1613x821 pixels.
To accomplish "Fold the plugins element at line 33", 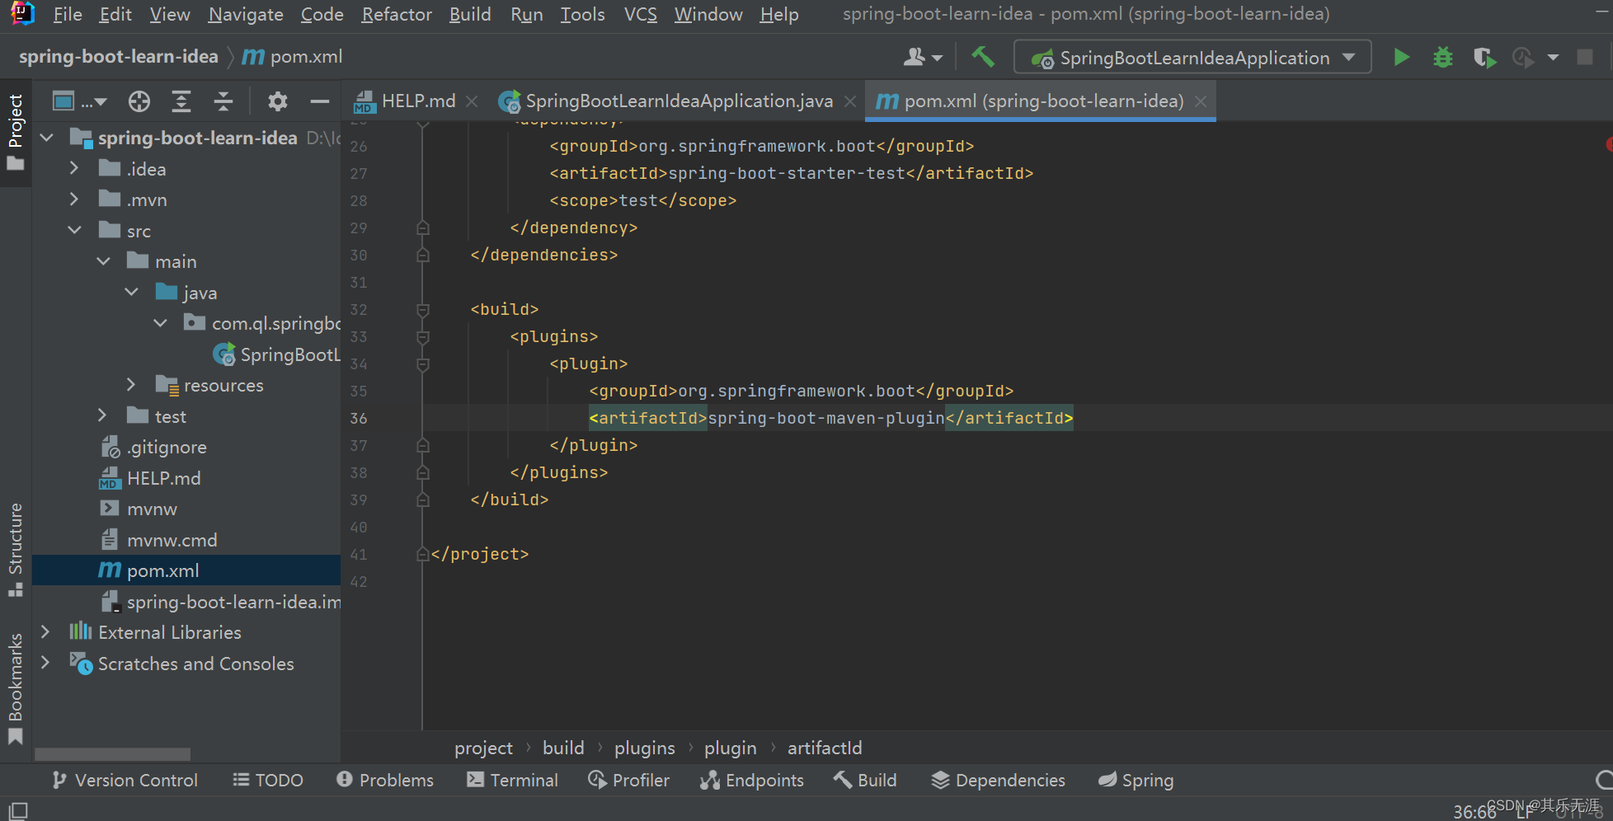I will point(423,337).
